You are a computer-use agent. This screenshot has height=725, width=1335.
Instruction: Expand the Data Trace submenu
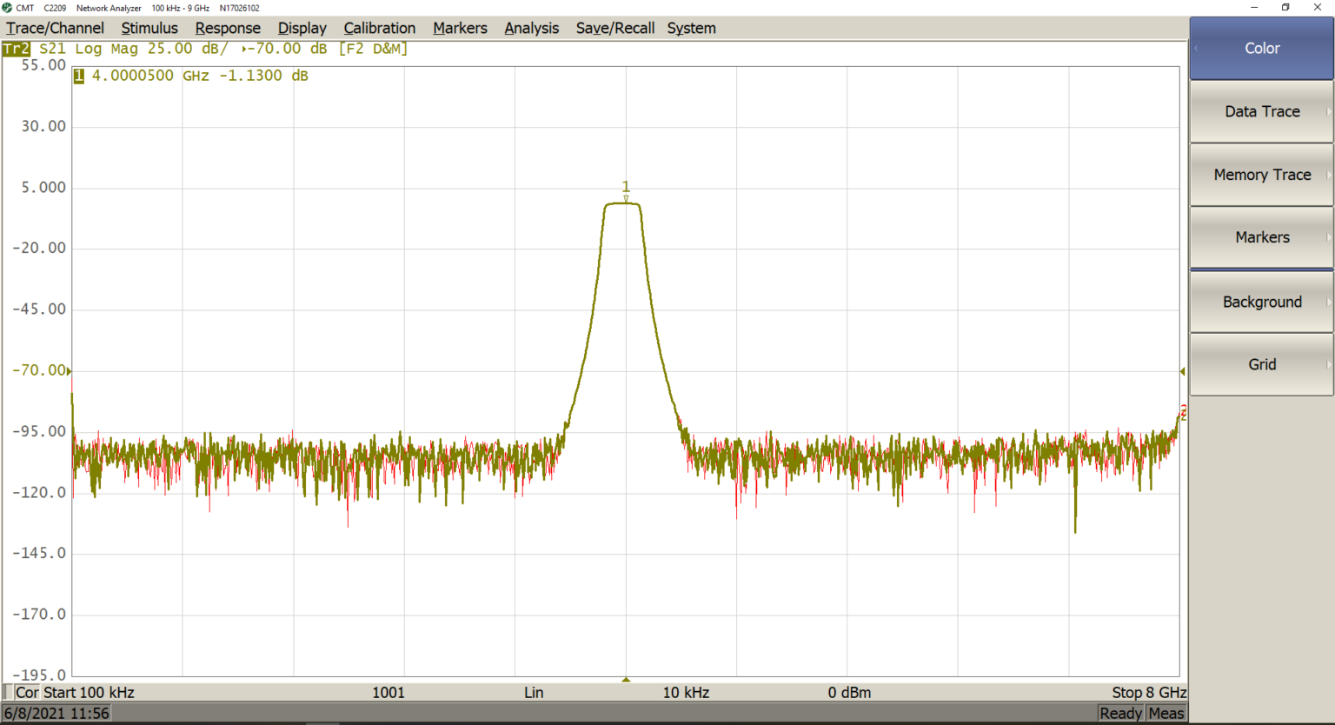(x=1262, y=111)
